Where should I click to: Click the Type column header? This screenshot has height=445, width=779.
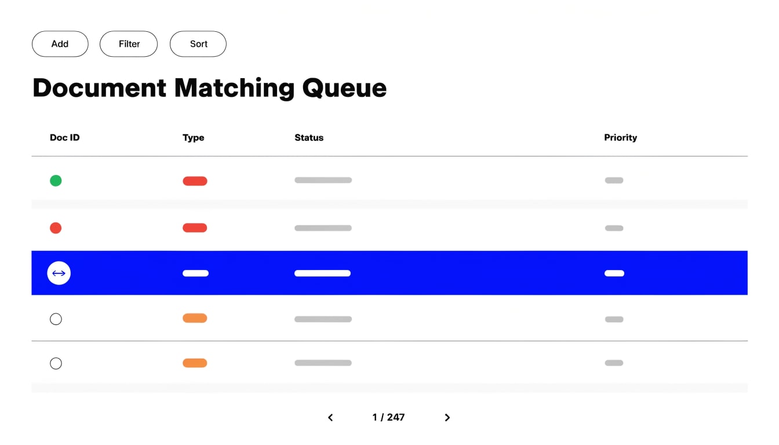click(194, 138)
